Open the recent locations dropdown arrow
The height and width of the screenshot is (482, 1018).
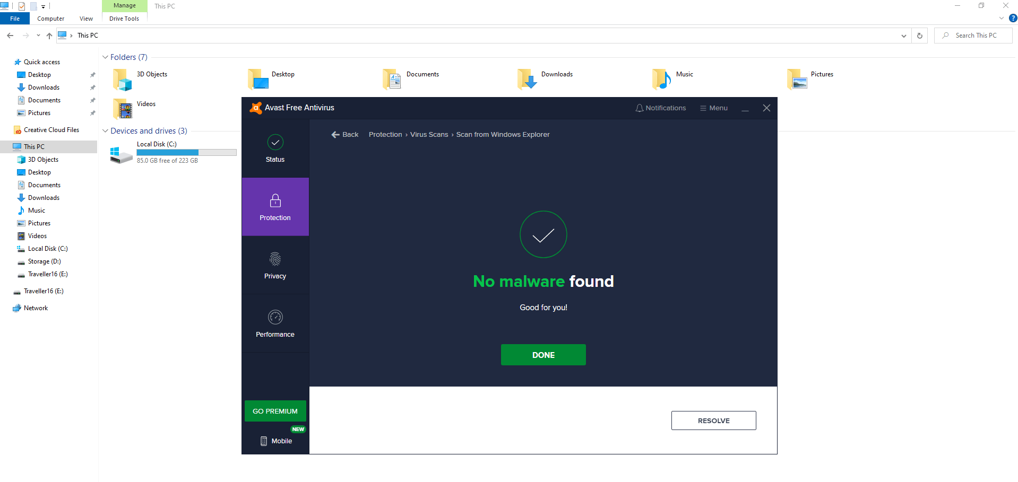click(38, 36)
